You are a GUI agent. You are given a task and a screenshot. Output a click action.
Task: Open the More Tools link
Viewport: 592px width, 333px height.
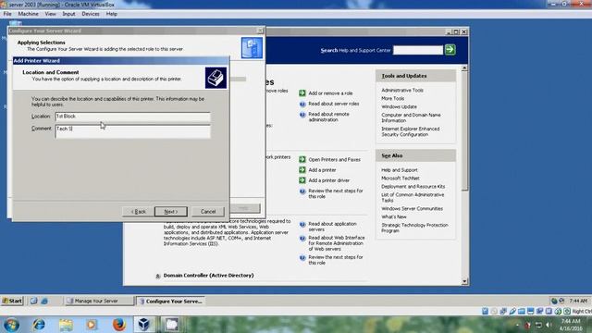(x=392, y=99)
